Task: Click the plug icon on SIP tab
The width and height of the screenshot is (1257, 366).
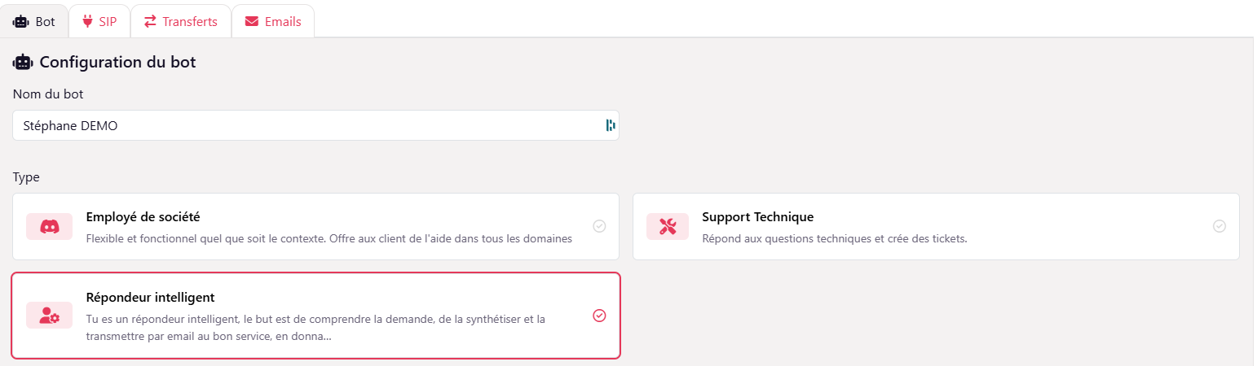Action: (88, 22)
